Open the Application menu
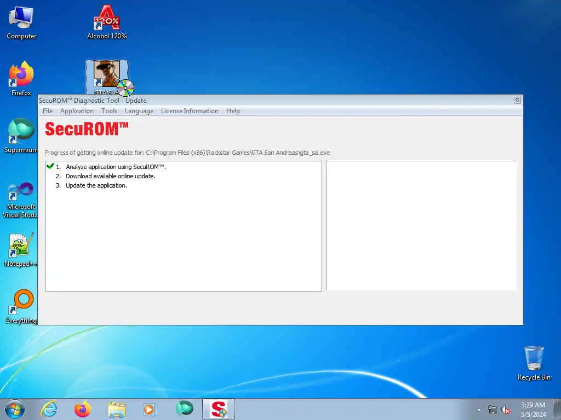 pyautogui.click(x=77, y=111)
